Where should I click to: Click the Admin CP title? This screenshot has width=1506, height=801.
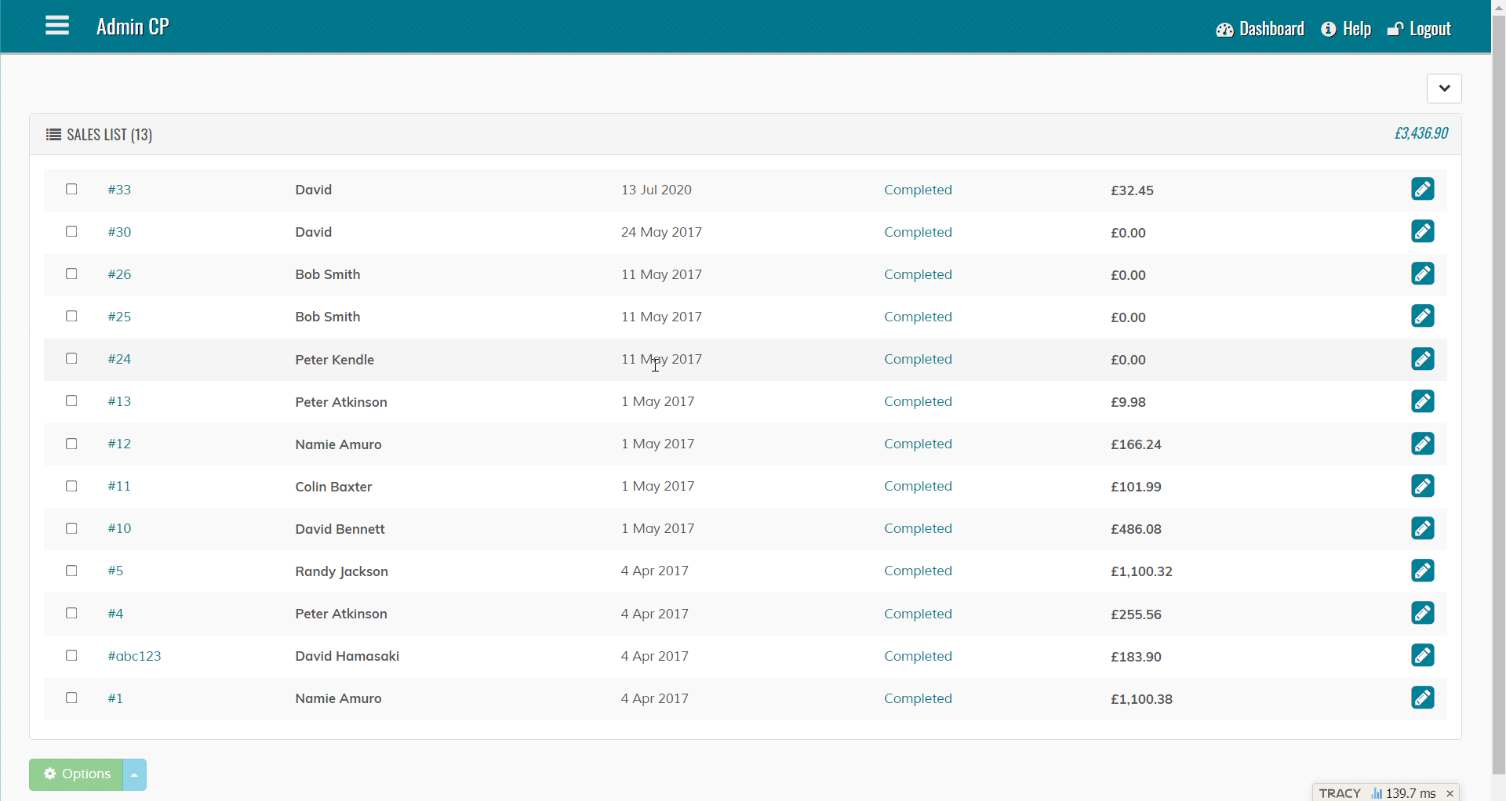(x=133, y=27)
